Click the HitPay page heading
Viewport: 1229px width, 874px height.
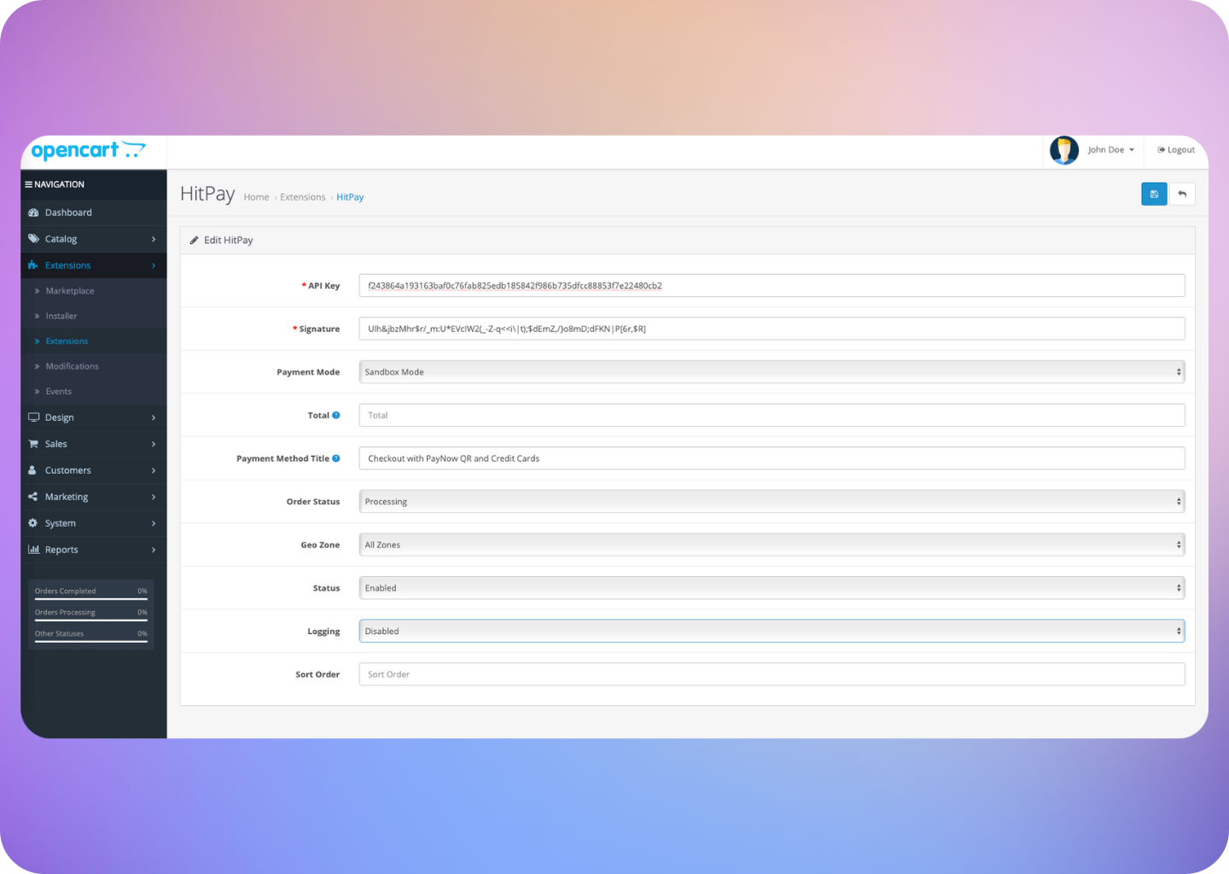pos(207,194)
